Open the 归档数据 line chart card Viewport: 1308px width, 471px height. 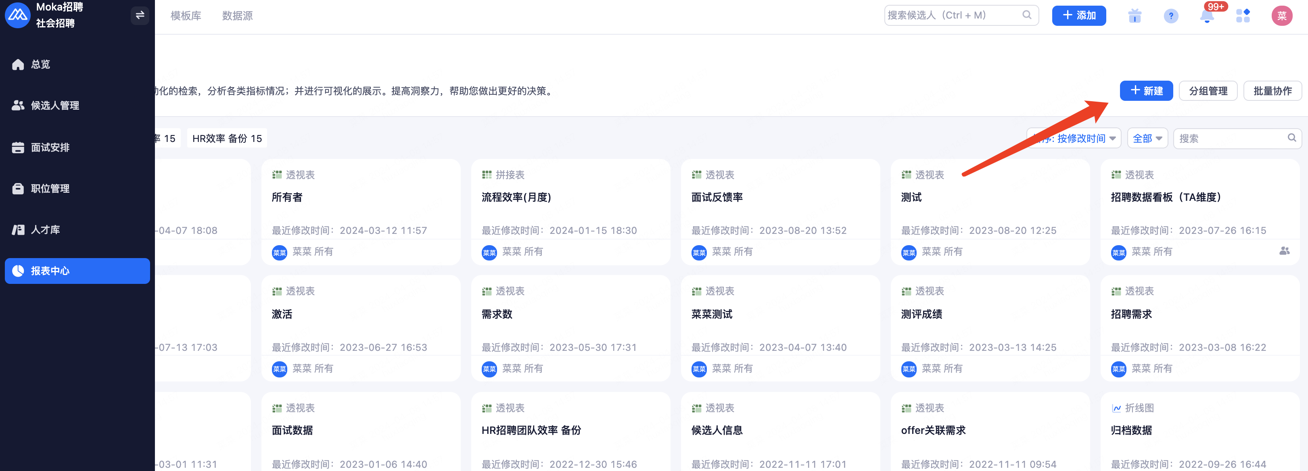coord(1200,431)
